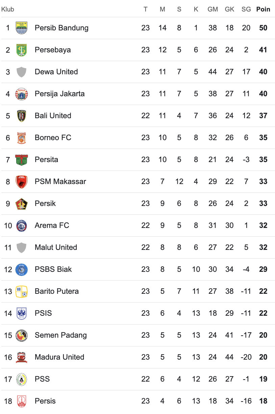Open the Borneo FC orange crest
The width and height of the screenshot is (275, 414).
tap(22, 137)
